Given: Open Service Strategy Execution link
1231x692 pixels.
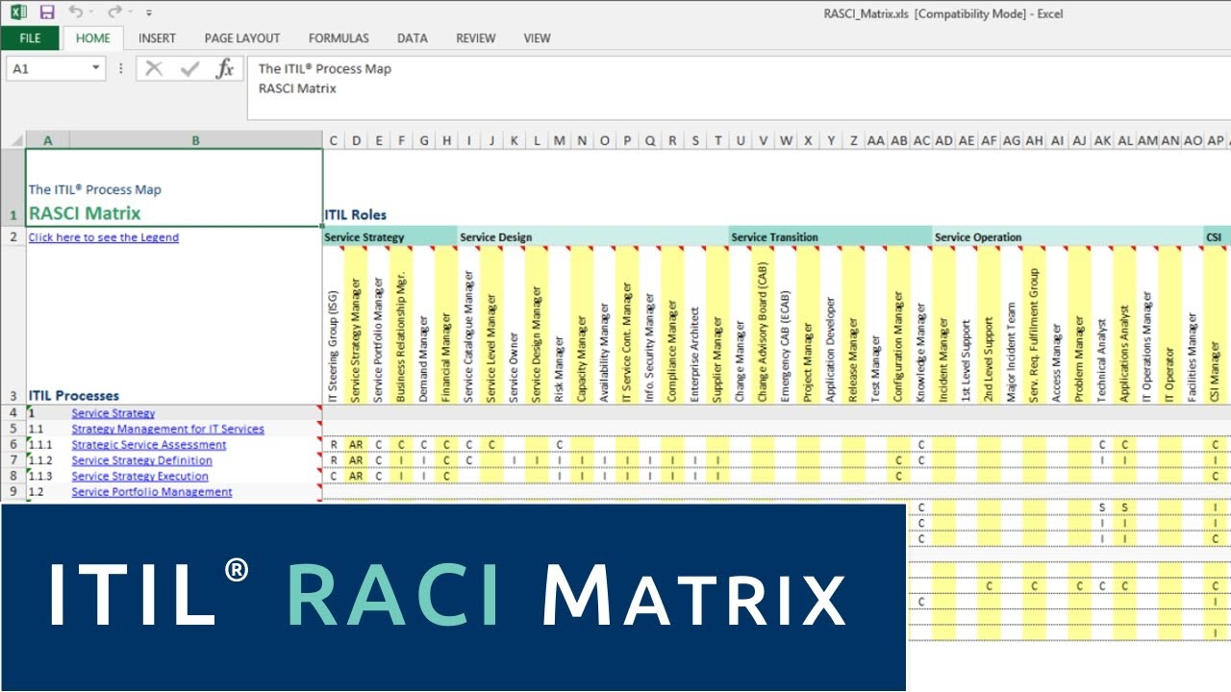Looking at the screenshot, I should click(139, 476).
